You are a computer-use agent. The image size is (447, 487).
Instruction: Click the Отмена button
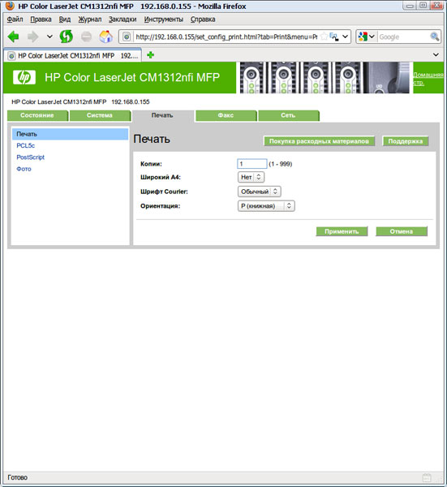[x=402, y=231]
